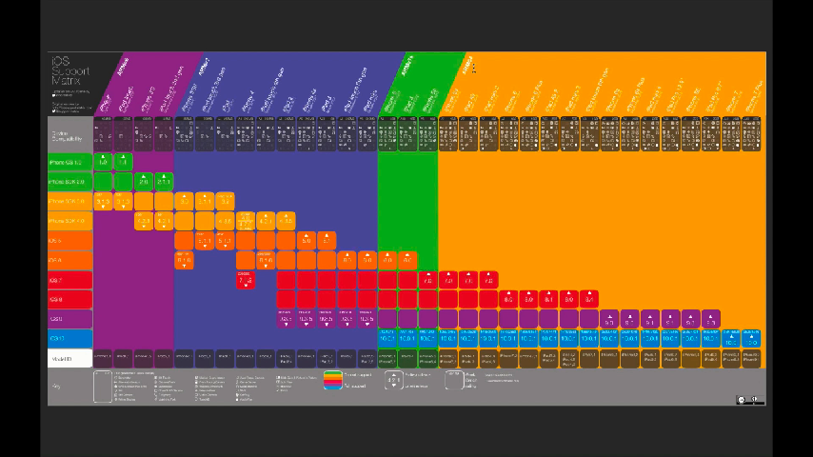Screen dimensions: 813x457
Task: Click the red 'iOS 7' row label
Action: (70, 280)
